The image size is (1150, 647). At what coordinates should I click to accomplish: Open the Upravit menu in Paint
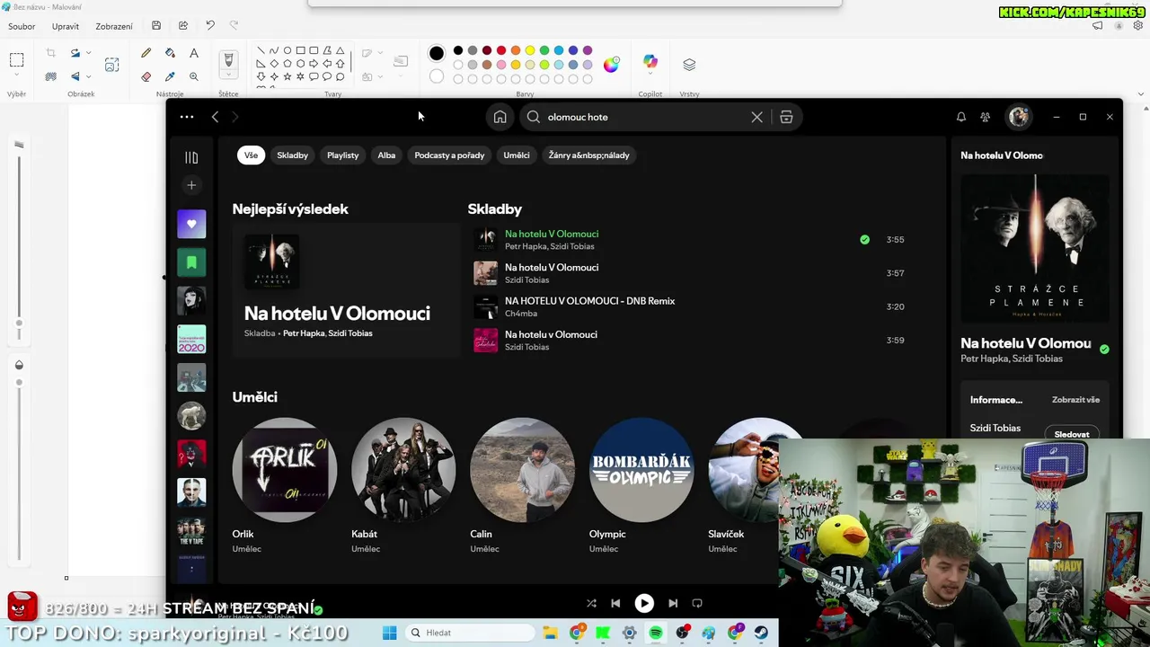pyautogui.click(x=66, y=26)
